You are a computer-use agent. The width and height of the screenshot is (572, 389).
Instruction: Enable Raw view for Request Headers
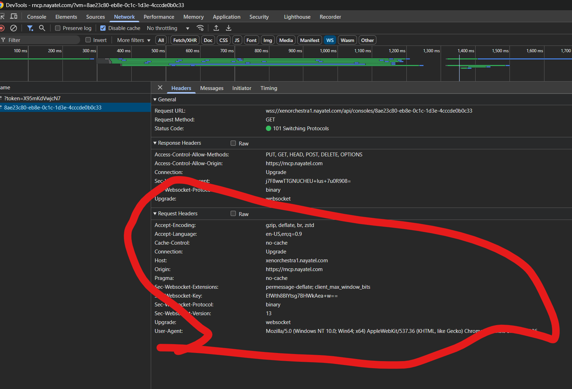tap(233, 213)
